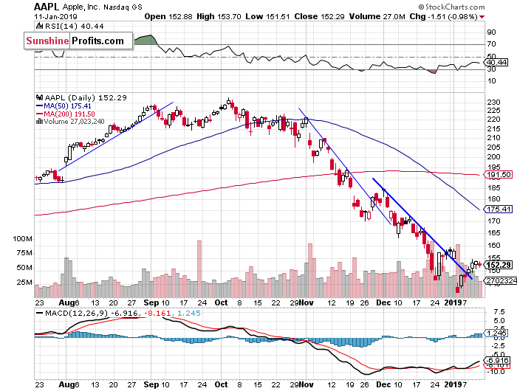Click the green overbought RSI area above 70
Image resolution: width=517 pixels, height=391 pixels.
tap(145, 40)
